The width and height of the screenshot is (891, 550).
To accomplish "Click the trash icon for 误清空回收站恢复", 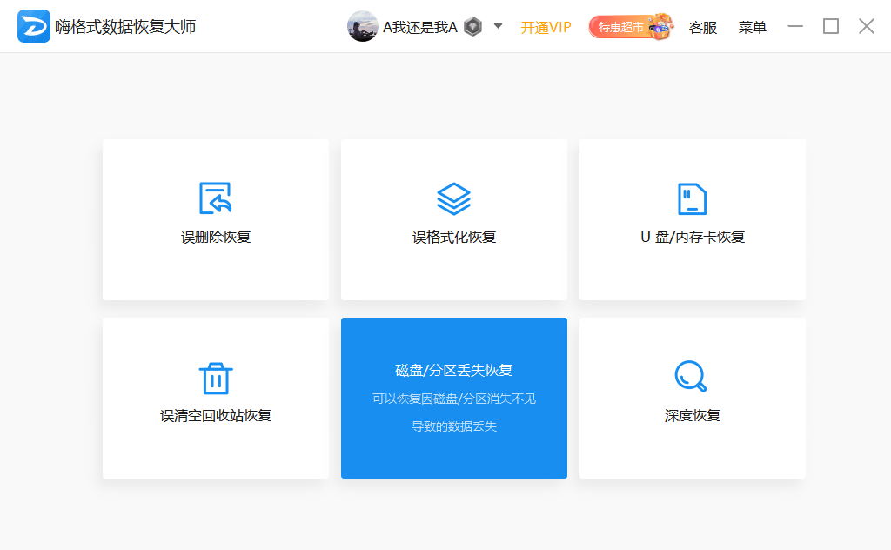I will tap(215, 377).
